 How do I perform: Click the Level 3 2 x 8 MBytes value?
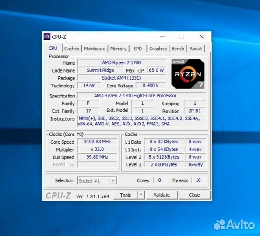click(x=164, y=164)
